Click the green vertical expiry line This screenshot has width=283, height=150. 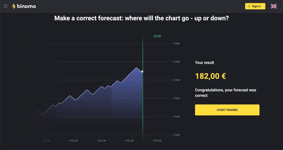coord(143,86)
